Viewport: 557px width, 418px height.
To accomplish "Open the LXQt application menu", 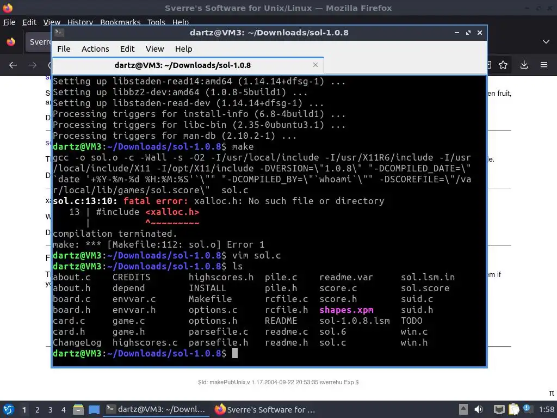I will tap(9, 409).
